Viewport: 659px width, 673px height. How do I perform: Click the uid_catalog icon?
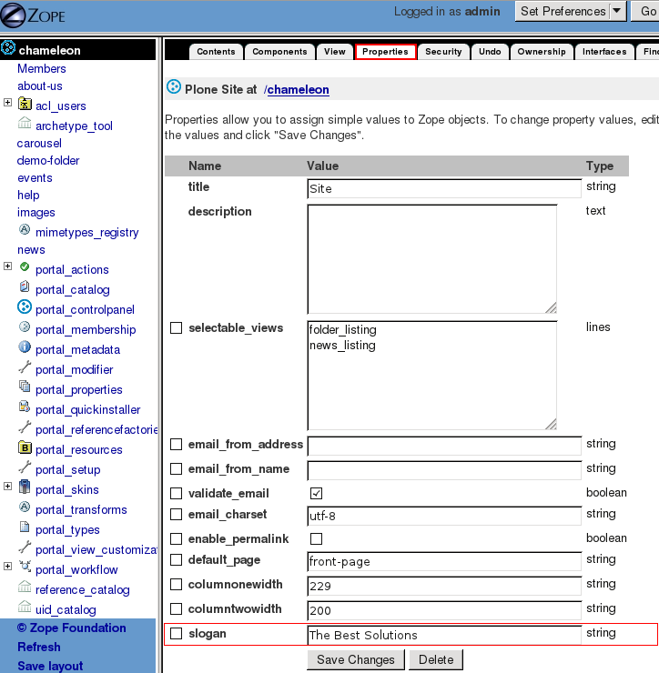pos(25,608)
